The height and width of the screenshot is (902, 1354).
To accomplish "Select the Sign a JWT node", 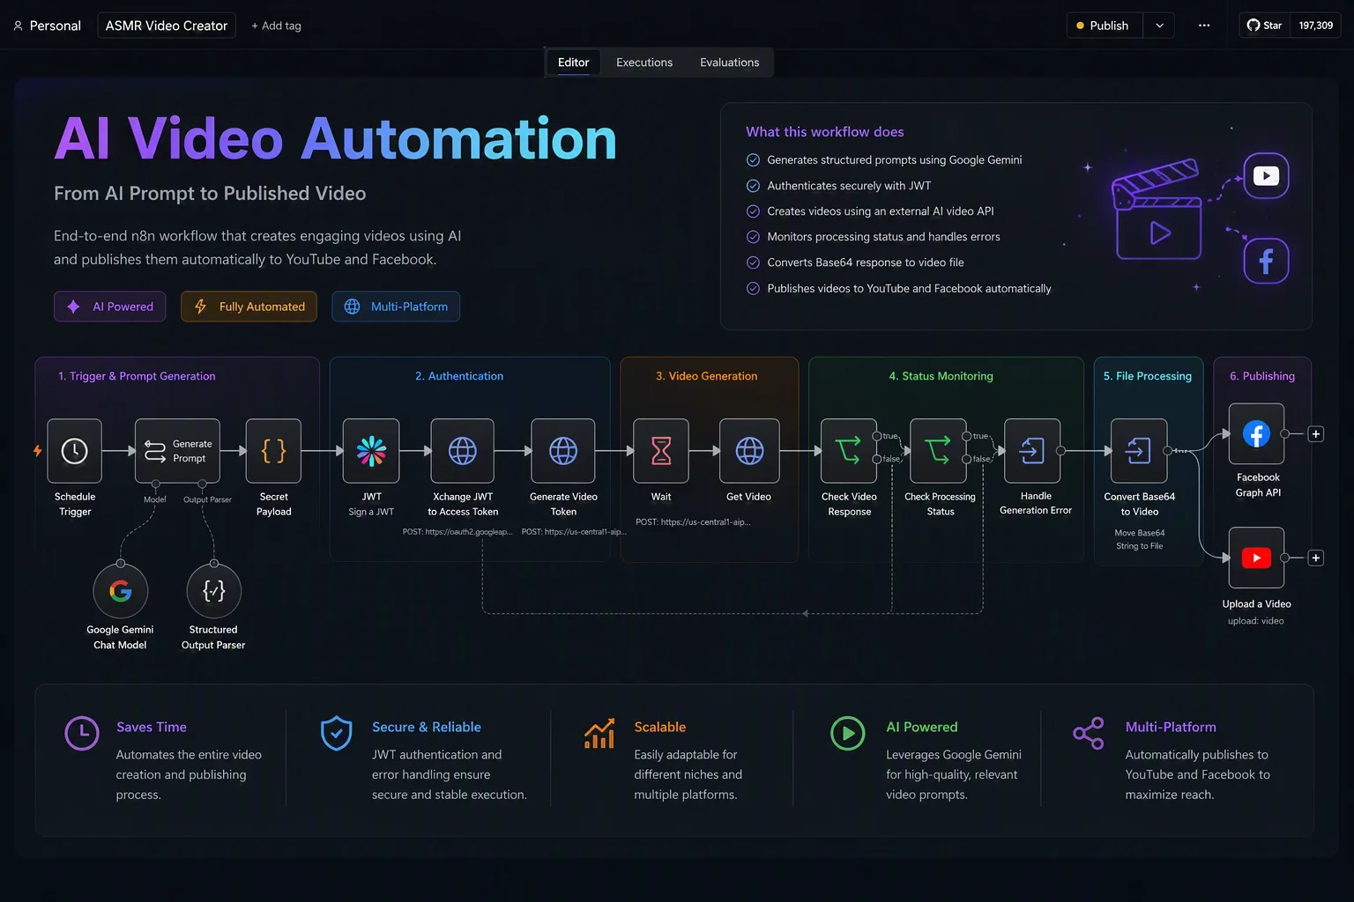I will tap(371, 451).
